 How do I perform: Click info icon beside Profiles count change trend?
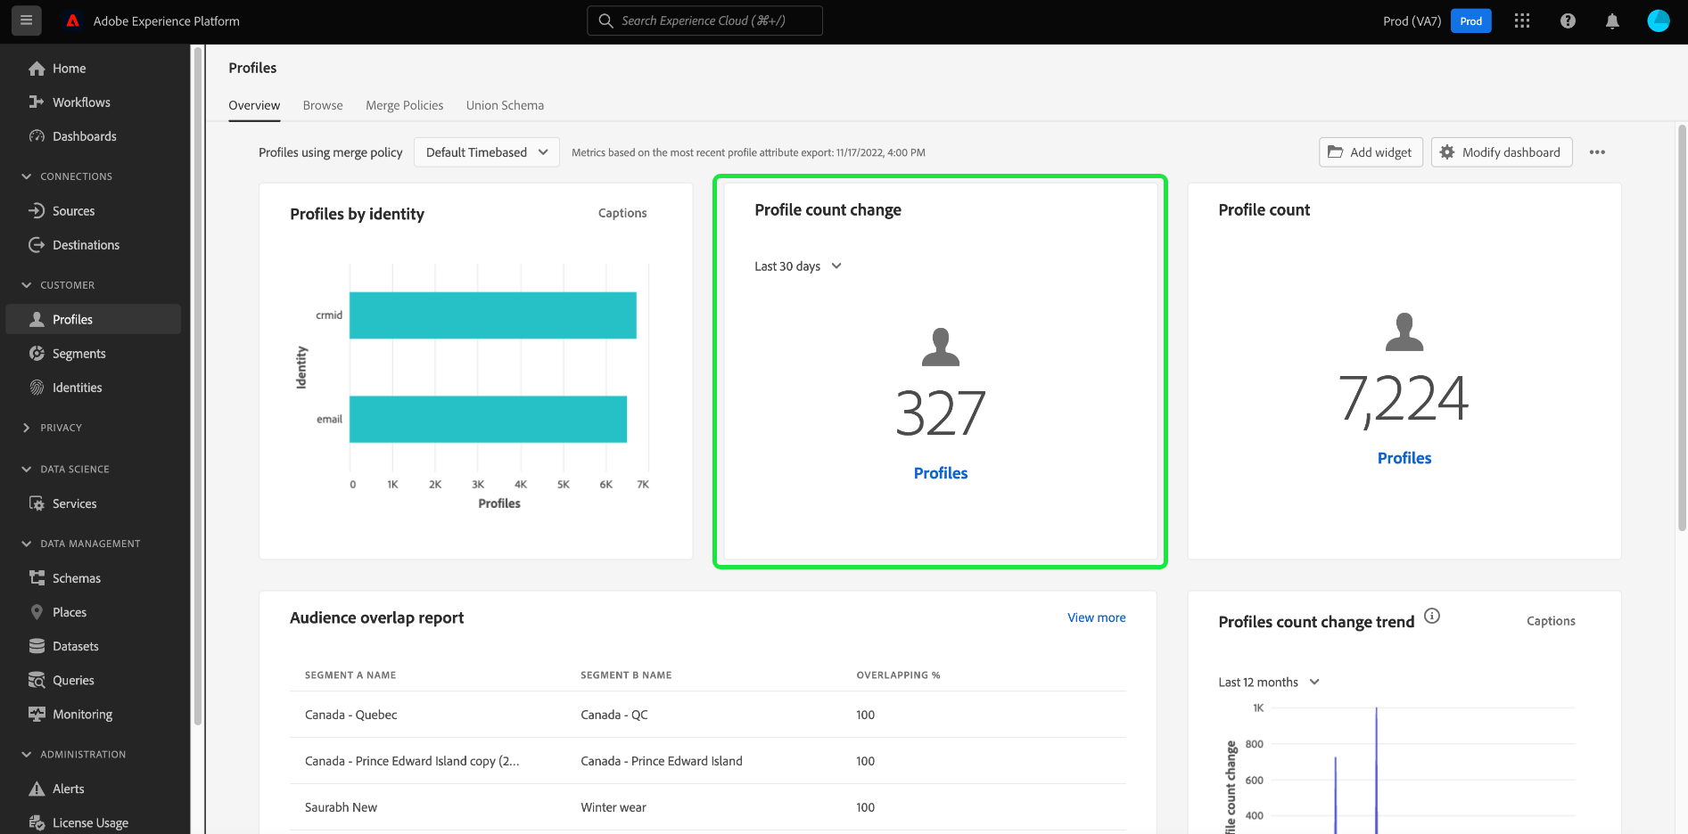click(x=1432, y=616)
